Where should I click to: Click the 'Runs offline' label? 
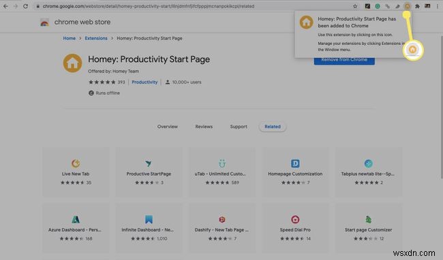(x=108, y=93)
